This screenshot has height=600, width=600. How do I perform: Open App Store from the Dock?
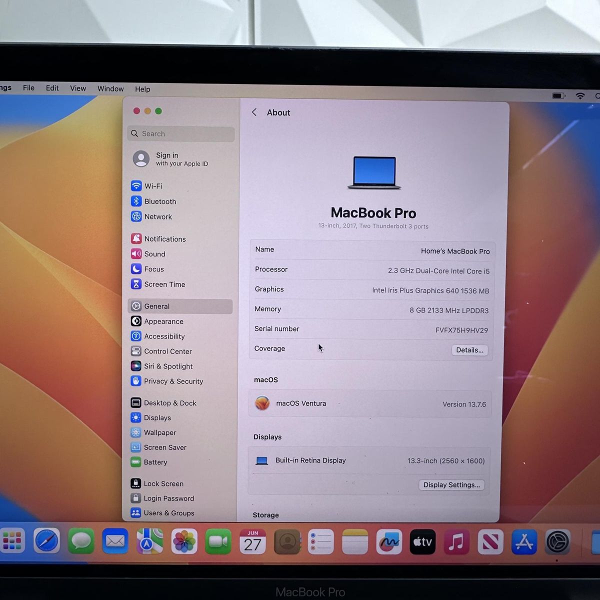[x=524, y=541]
